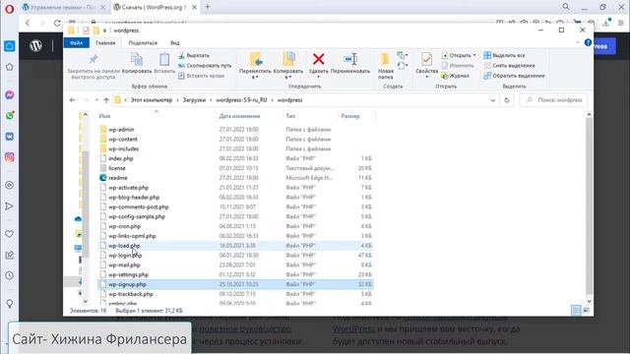Image resolution: width=630 pixels, height=354 pixels.
Task: Open the Quick Access Toolbar customize dropdown
Action: coord(105,30)
